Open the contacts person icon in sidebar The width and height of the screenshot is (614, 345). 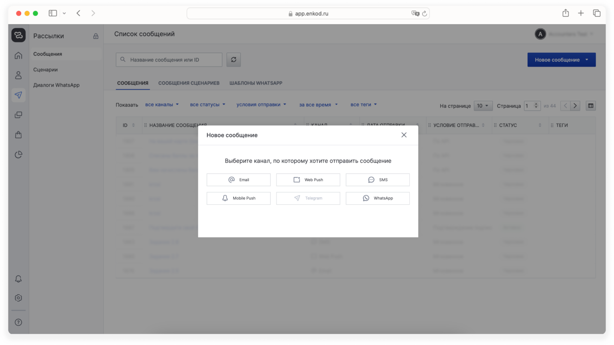click(18, 75)
